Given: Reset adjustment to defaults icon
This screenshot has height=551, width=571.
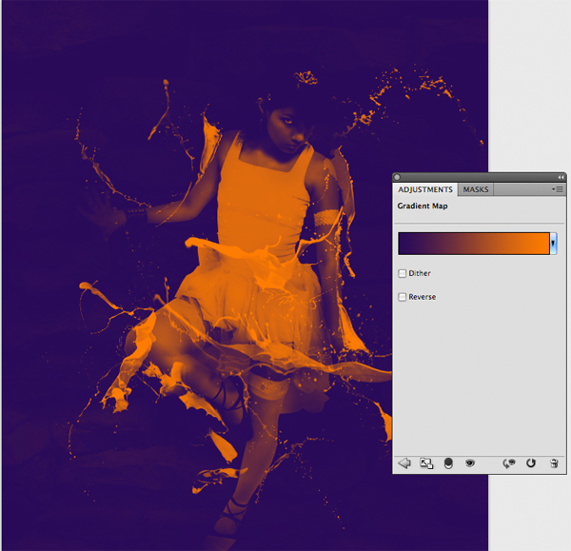Looking at the screenshot, I should (531, 463).
